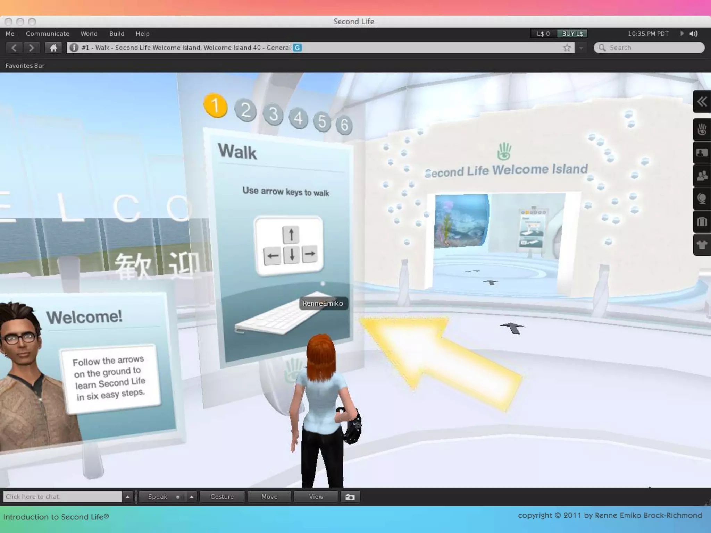Expand the nearby chat history arrow

(x=127, y=497)
